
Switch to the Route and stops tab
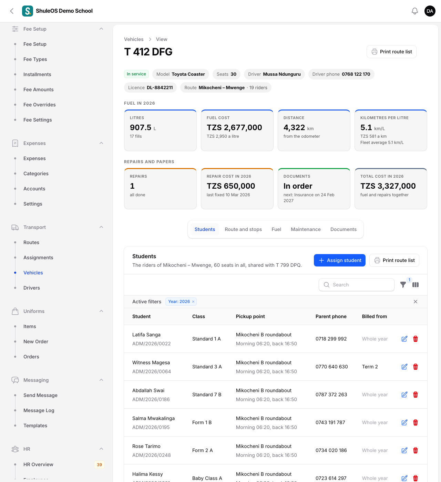(x=243, y=229)
